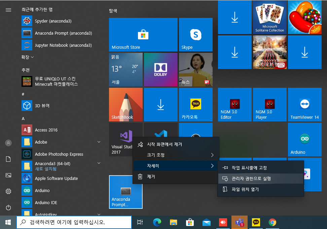Open the Microsoft Store tile

pos(143,35)
